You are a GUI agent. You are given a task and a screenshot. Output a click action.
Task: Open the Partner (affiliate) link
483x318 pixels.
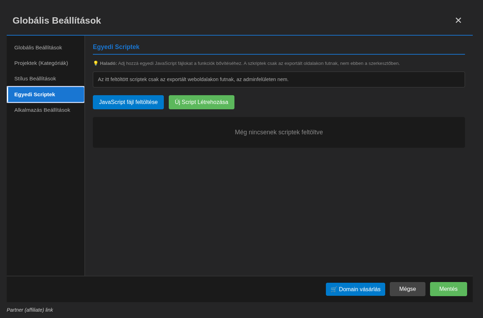(30, 310)
